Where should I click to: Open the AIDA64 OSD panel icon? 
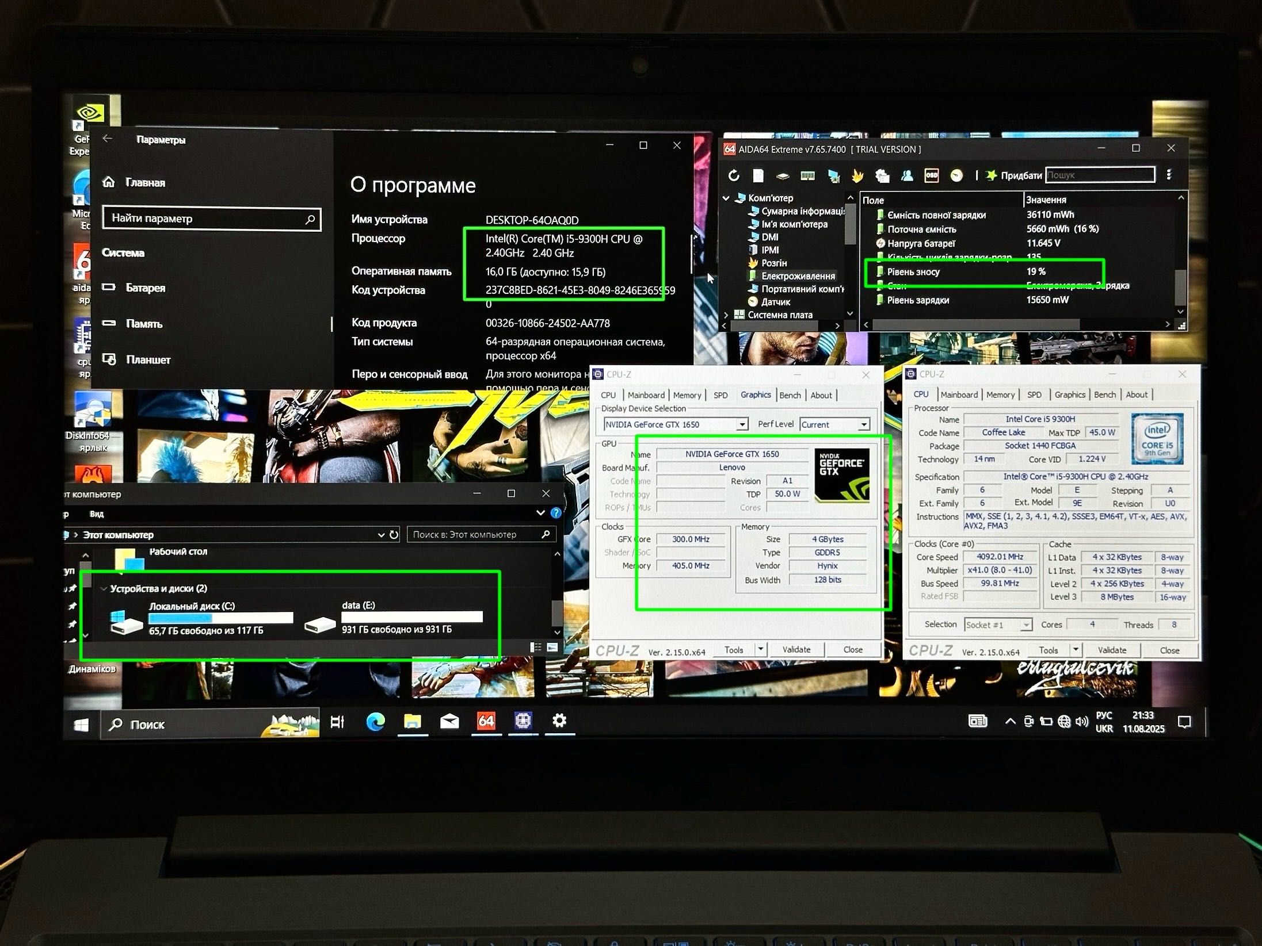point(931,175)
